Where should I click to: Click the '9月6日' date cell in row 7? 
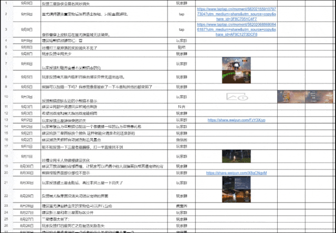(x=27, y=63)
